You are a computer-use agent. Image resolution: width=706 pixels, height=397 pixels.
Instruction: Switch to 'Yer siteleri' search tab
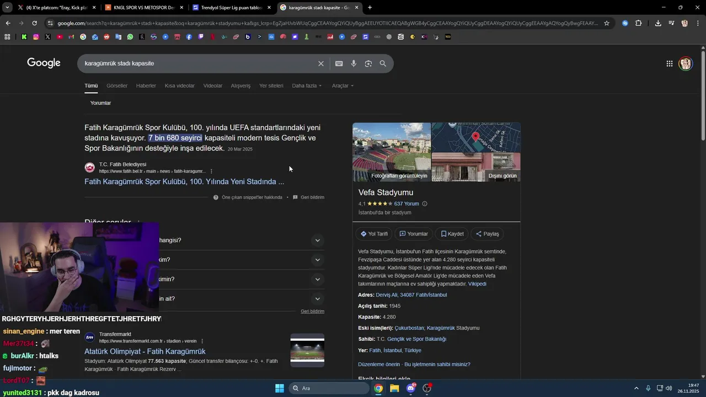point(271,86)
